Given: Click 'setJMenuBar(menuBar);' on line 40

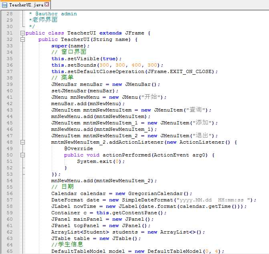Looking at the screenshot, I should 85,91.
